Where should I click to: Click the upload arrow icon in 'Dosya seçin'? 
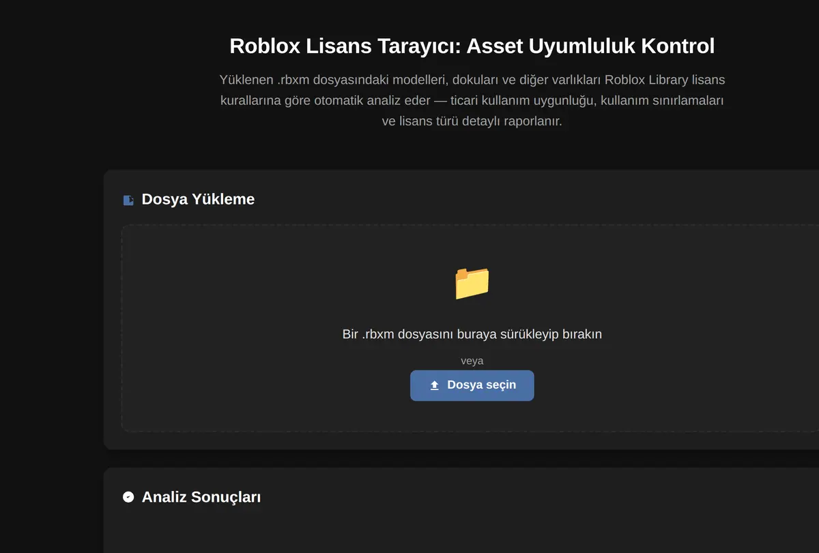pos(434,385)
